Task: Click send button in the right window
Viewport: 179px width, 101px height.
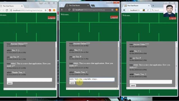Action: click(x=133, y=86)
